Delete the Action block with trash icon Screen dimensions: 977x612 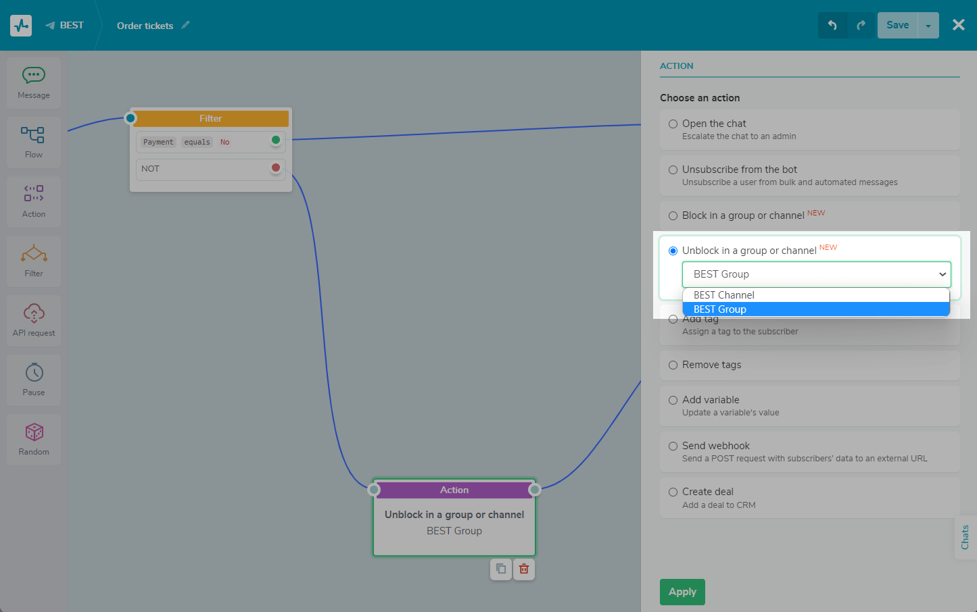pos(523,569)
